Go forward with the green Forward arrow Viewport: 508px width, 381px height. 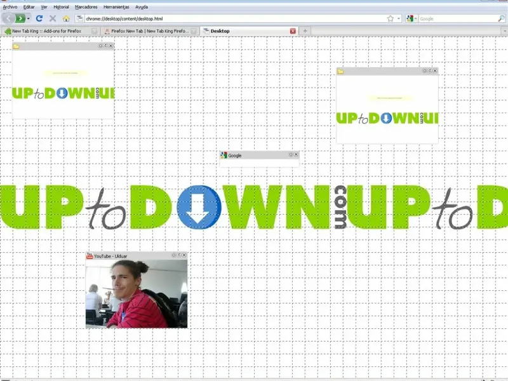[20, 18]
